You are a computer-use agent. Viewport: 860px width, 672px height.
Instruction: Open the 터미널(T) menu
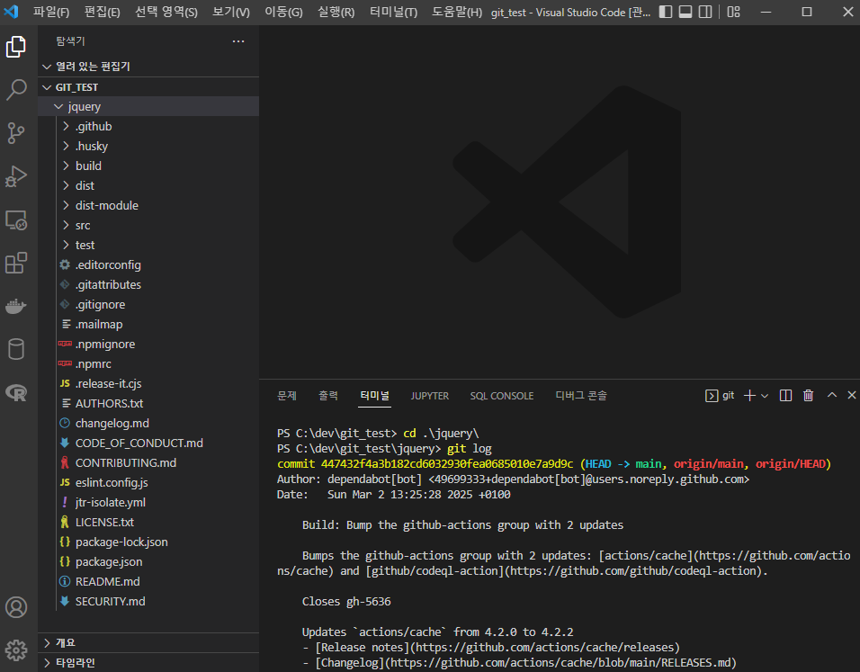point(393,12)
